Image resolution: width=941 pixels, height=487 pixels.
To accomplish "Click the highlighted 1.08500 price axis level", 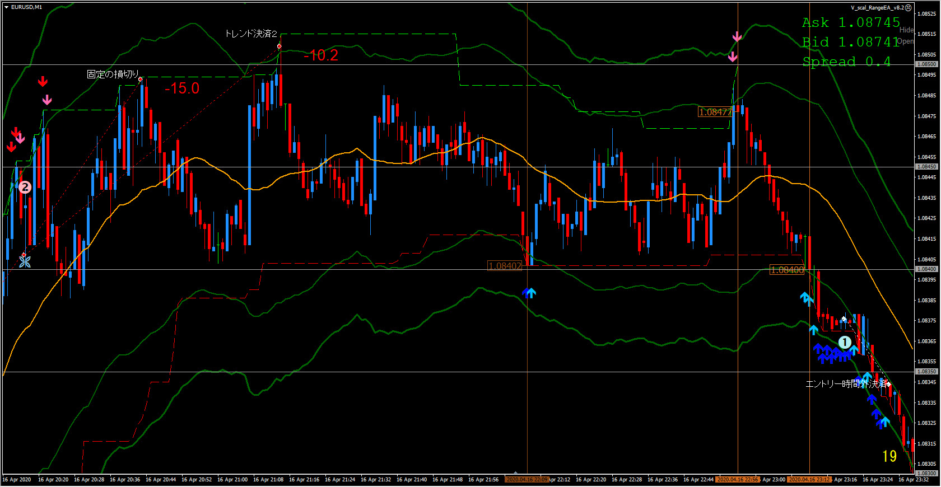I will point(926,64).
